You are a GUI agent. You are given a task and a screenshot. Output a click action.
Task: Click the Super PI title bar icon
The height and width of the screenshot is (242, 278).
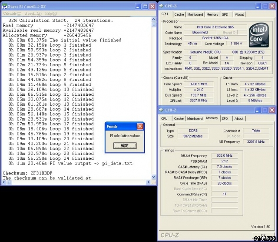click(x=4, y=6)
